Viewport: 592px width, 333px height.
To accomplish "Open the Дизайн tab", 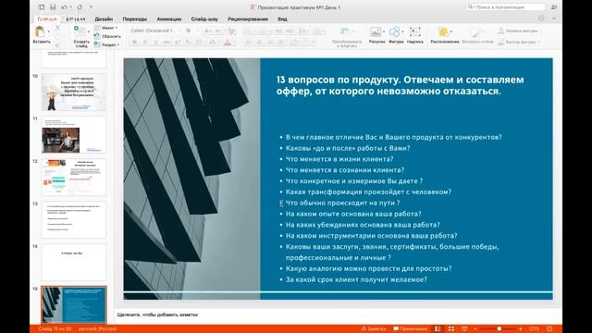I will pyautogui.click(x=104, y=18).
